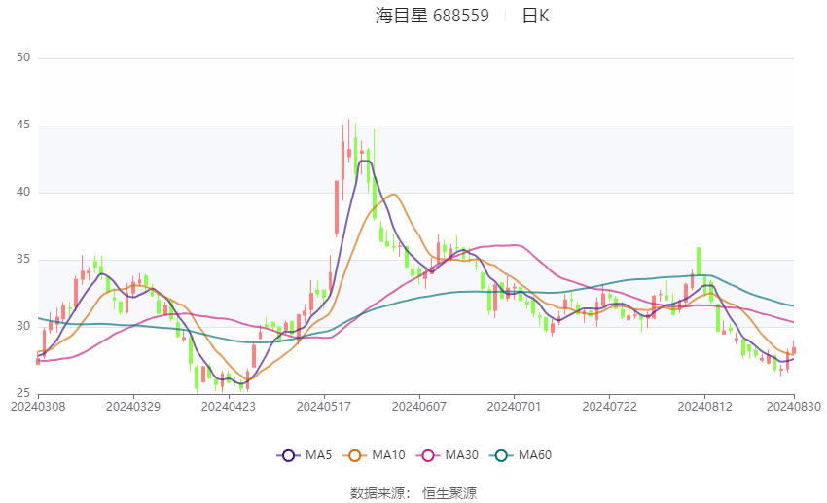
Task: Click the 20240812 x-axis date label
Action: [x=704, y=407]
